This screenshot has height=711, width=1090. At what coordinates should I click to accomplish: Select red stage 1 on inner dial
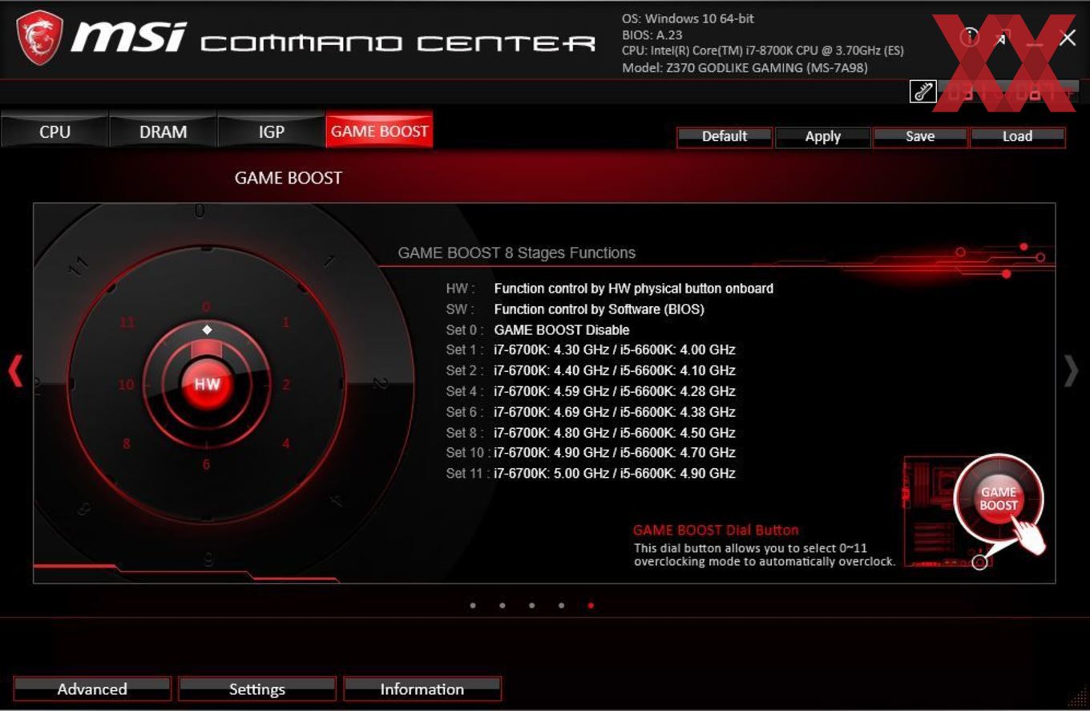(x=285, y=323)
